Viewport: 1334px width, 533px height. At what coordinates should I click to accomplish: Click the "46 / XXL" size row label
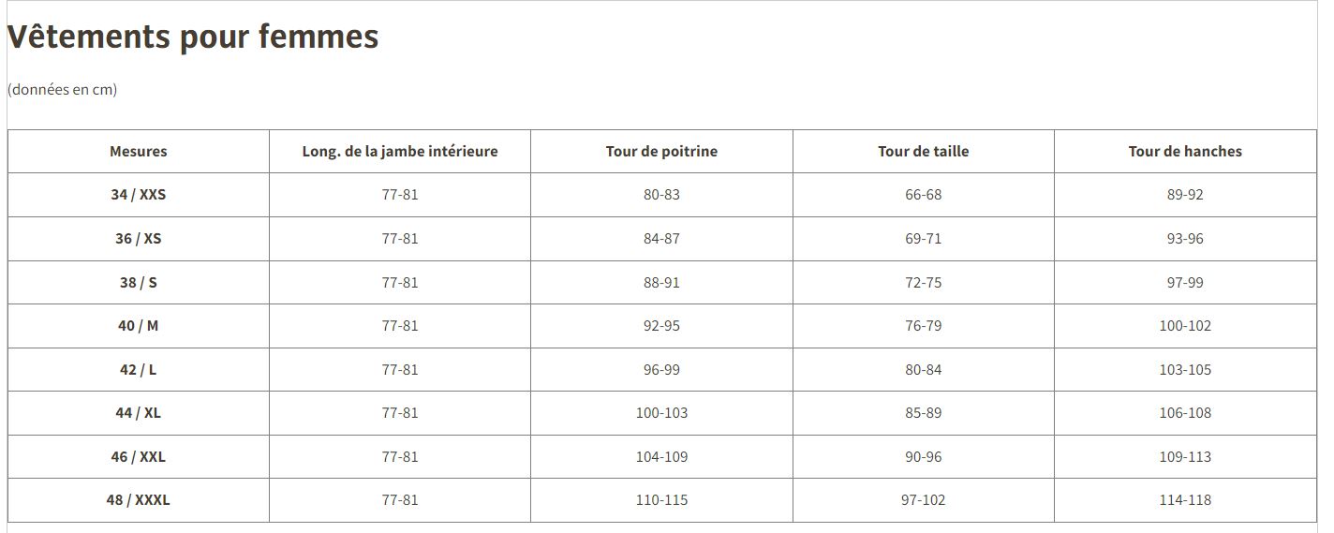click(x=139, y=456)
